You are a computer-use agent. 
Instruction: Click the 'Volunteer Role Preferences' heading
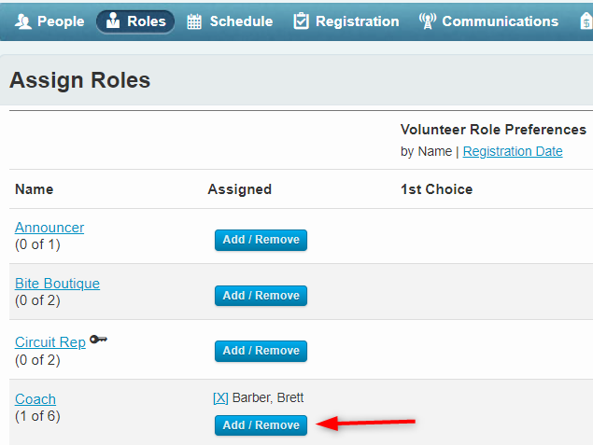[x=493, y=130]
